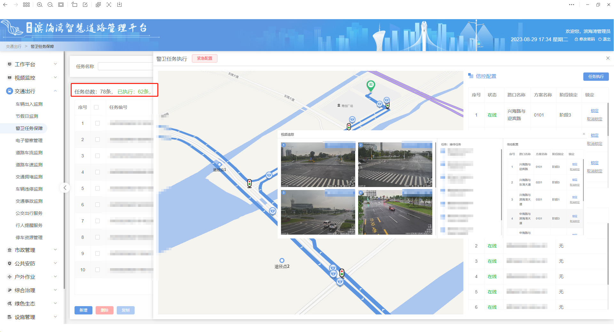Viewport: 614px width, 332px height.
Task: Click the fit-to-window icon in toolbar
Action: point(61,5)
